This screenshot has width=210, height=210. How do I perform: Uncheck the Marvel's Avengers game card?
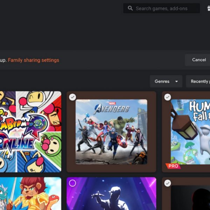click(x=72, y=97)
